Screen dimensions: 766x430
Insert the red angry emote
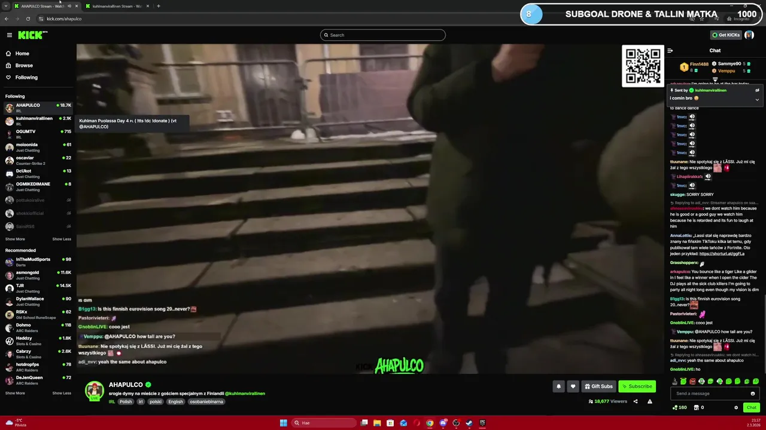[692, 381]
